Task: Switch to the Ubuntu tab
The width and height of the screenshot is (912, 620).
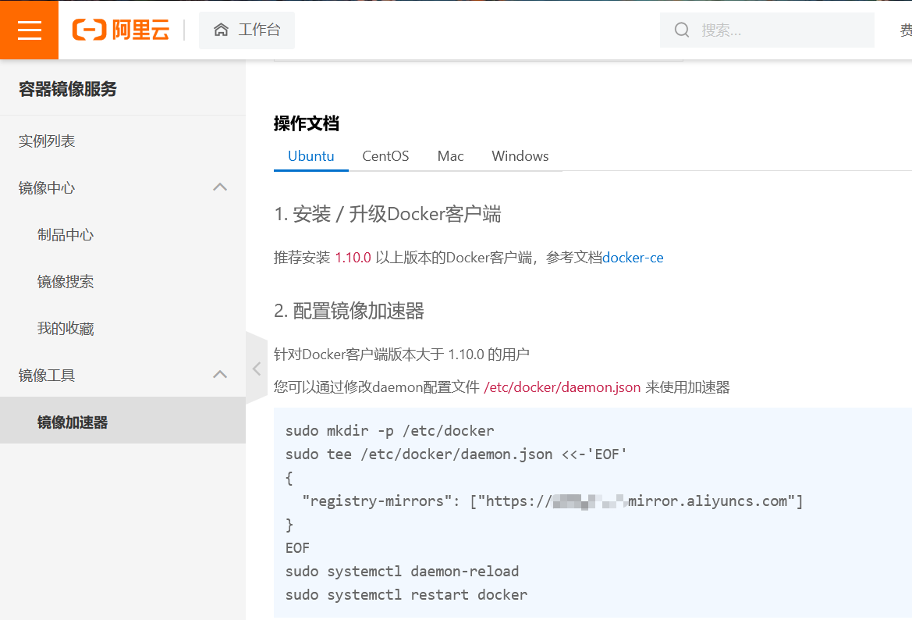Action: click(311, 156)
